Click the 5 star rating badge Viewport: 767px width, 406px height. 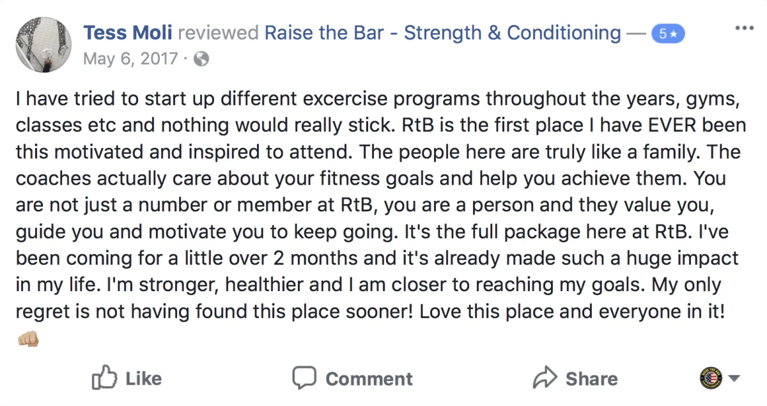coord(668,34)
